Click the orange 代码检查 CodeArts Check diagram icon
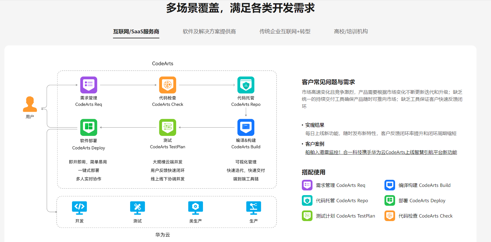This screenshot has height=242, width=491. click(x=168, y=85)
